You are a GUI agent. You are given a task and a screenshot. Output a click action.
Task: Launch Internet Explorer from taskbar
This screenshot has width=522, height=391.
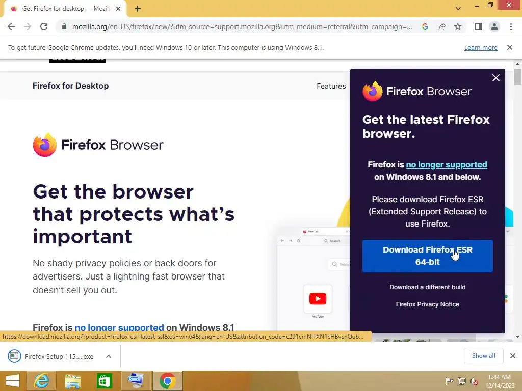(x=41, y=381)
